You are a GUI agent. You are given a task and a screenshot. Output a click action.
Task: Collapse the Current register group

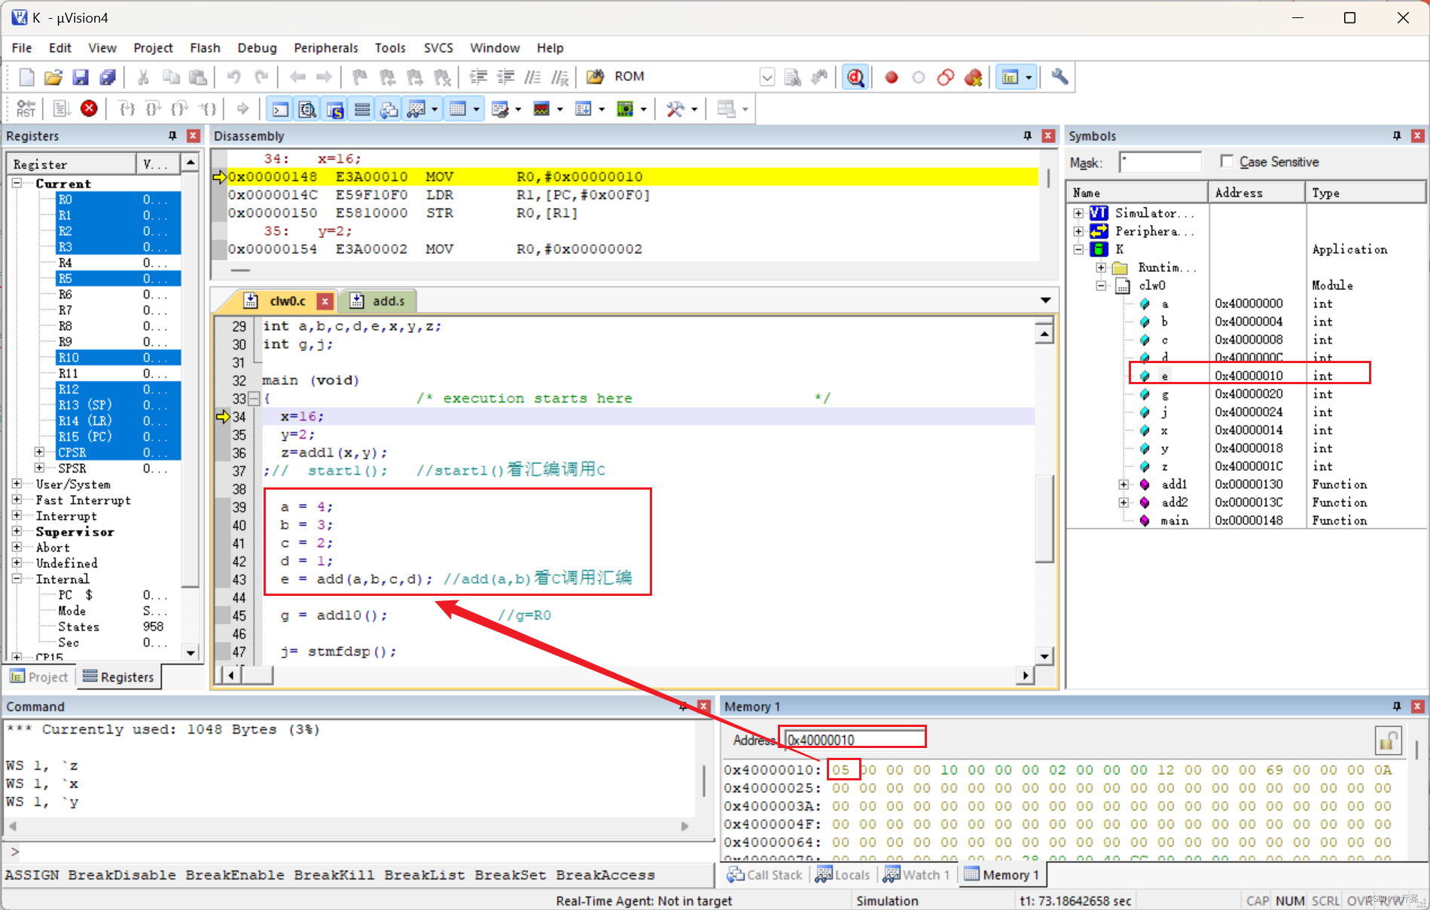click(x=17, y=183)
